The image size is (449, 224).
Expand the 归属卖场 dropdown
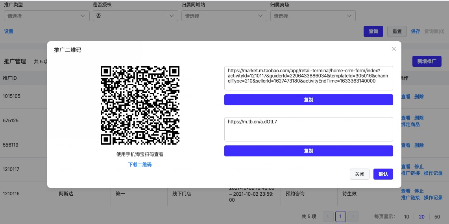click(x=313, y=16)
